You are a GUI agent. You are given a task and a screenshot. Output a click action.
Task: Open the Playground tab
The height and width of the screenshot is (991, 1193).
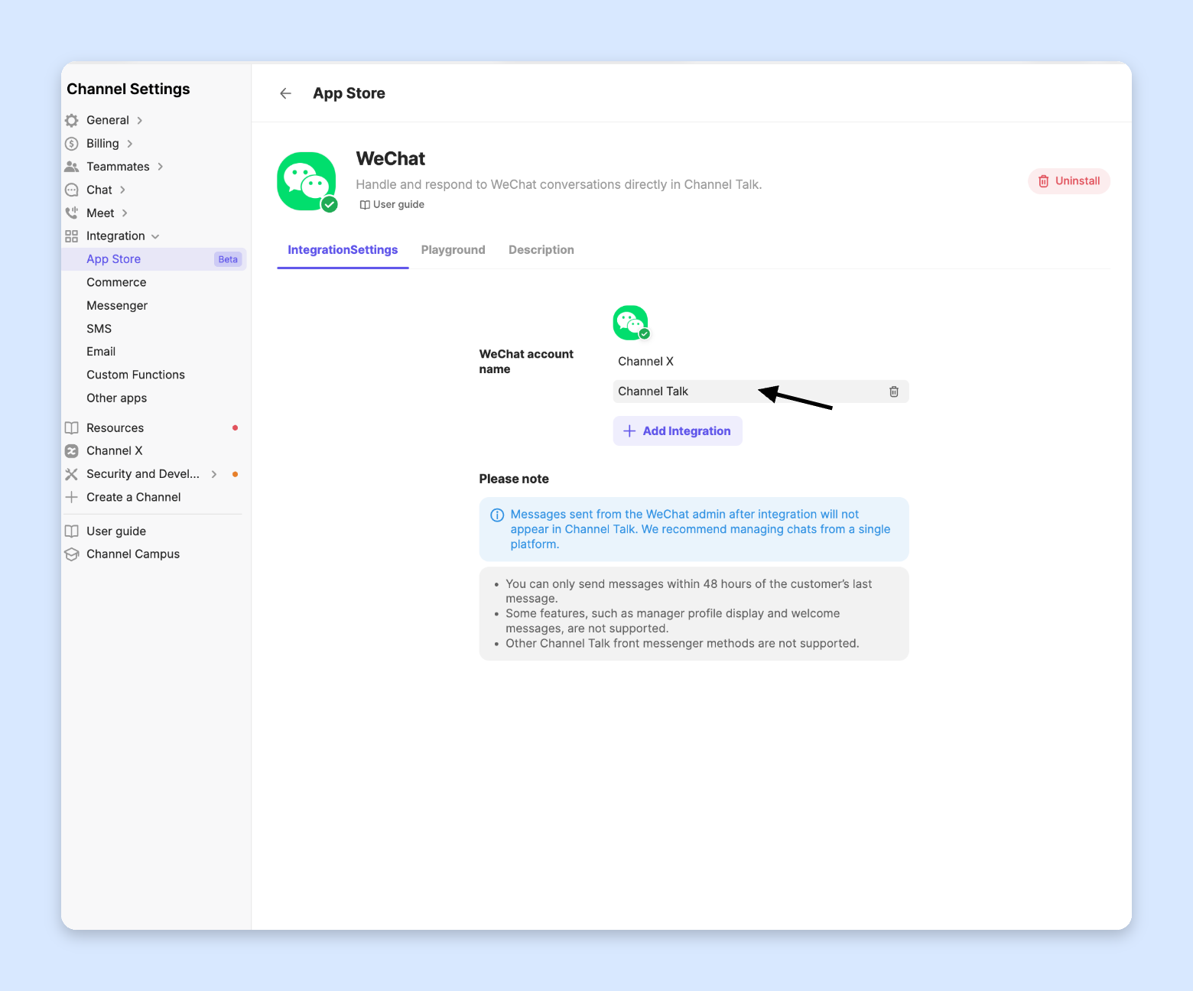453,250
